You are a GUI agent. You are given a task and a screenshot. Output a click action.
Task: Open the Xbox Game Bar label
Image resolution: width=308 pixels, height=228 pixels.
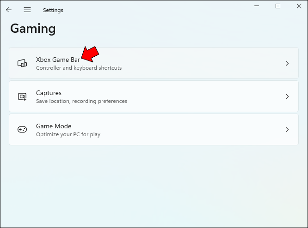[x=58, y=60]
